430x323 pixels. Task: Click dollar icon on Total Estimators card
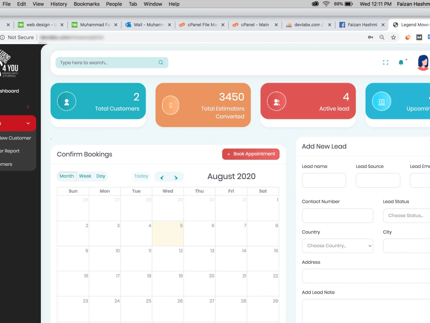coord(170,105)
